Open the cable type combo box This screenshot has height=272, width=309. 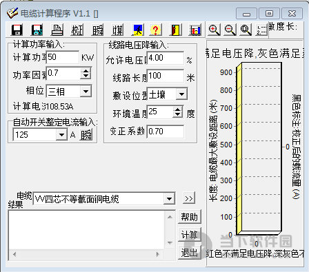(169, 199)
